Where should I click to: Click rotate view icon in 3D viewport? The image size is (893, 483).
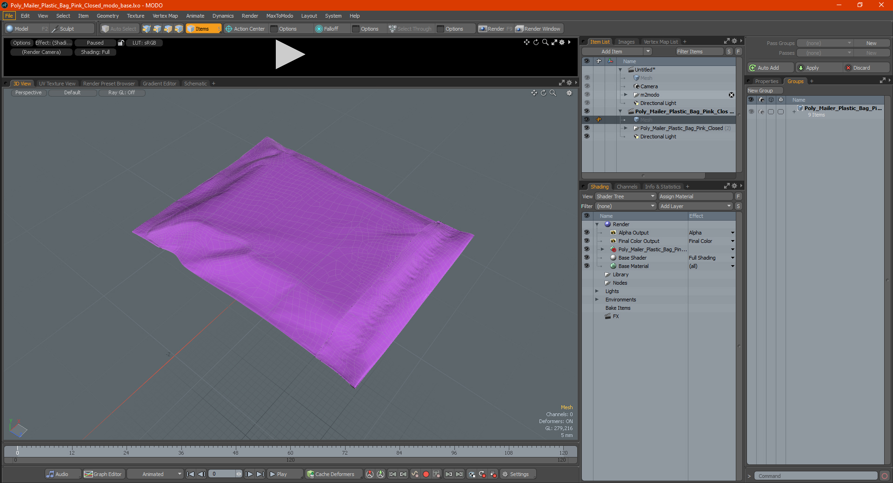pos(543,93)
